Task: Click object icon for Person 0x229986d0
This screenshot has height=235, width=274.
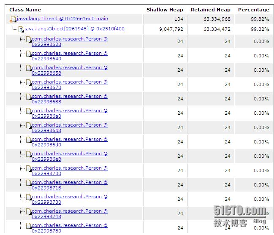Action: [x=29, y=140]
